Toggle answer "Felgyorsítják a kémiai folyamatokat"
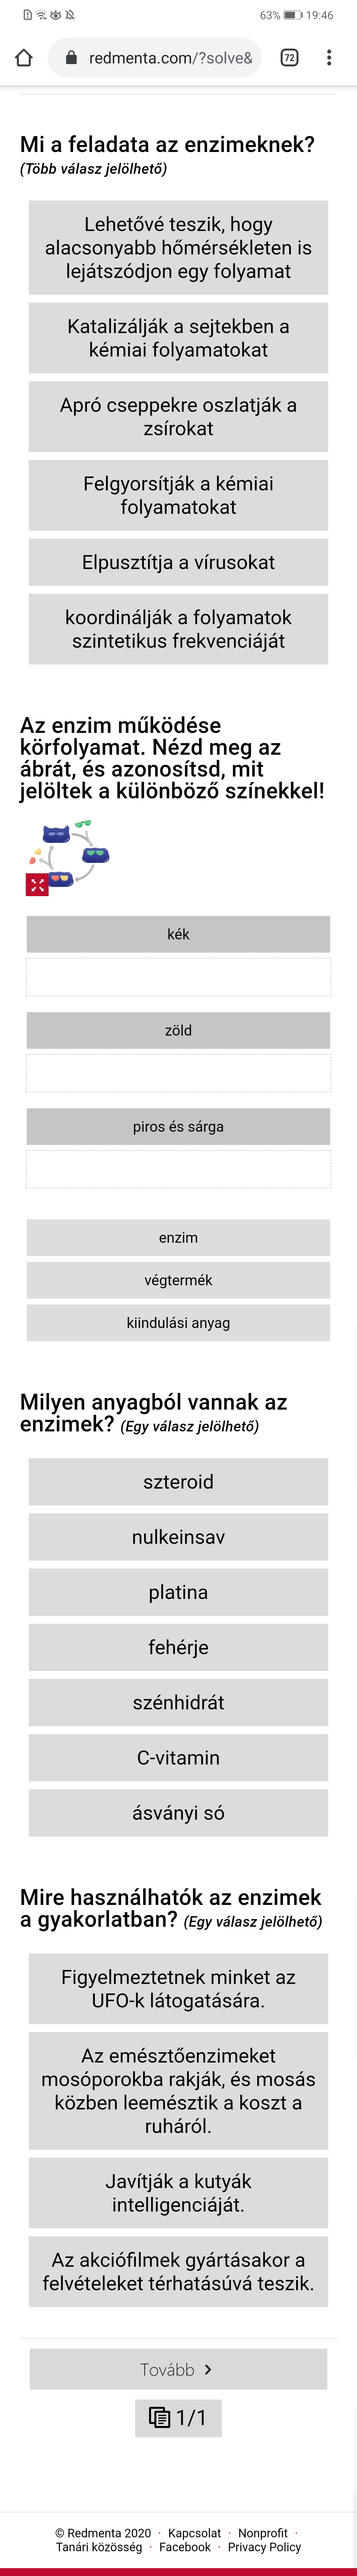 tap(178, 495)
